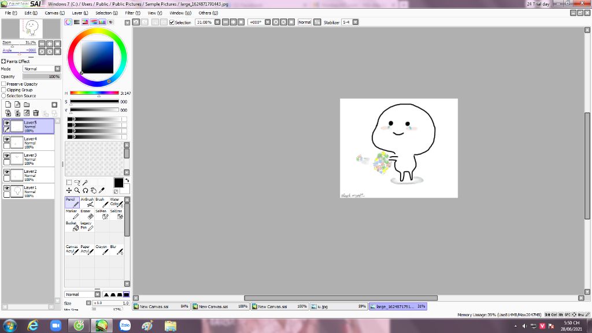Open the Canvas menu

tap(55, 13)
